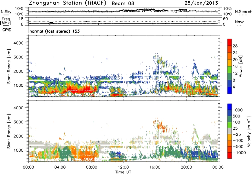The width and height of the screenshot is (252, 174).
Task: Click the '12' power colorbar label
Action: coord(235,73)
